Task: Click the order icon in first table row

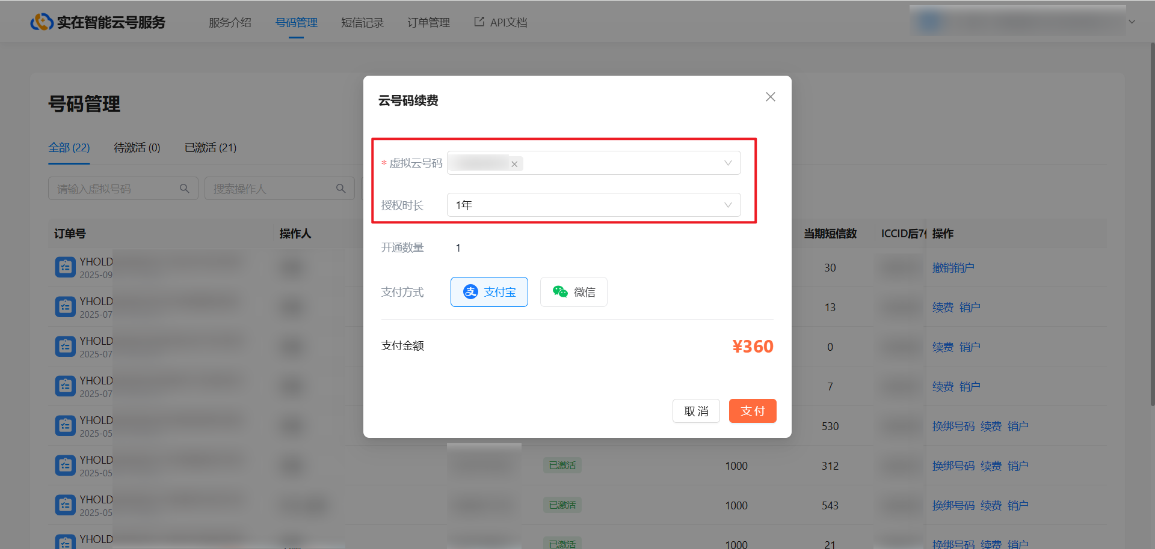Action: click(65, 267)
